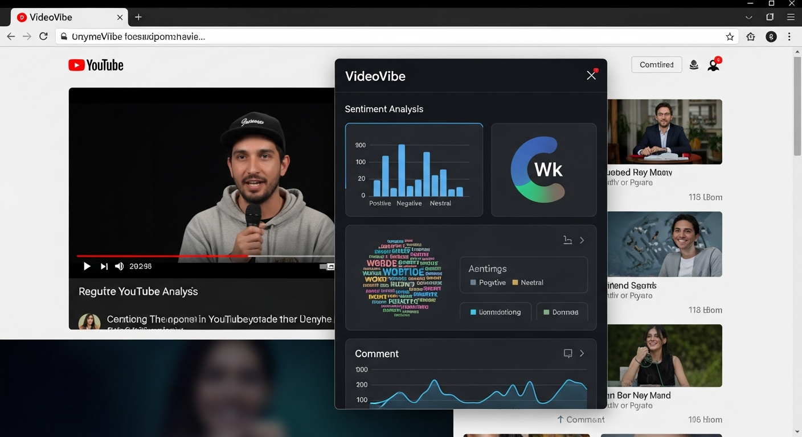Play the video

(87, 266)
